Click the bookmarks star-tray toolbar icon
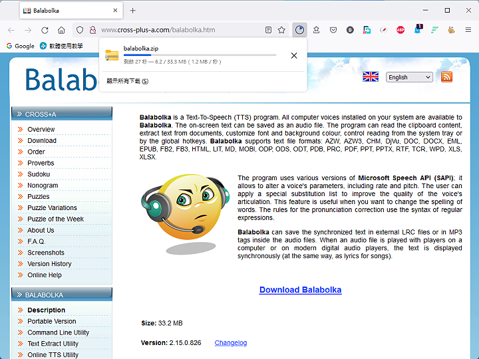 (317, 30)
